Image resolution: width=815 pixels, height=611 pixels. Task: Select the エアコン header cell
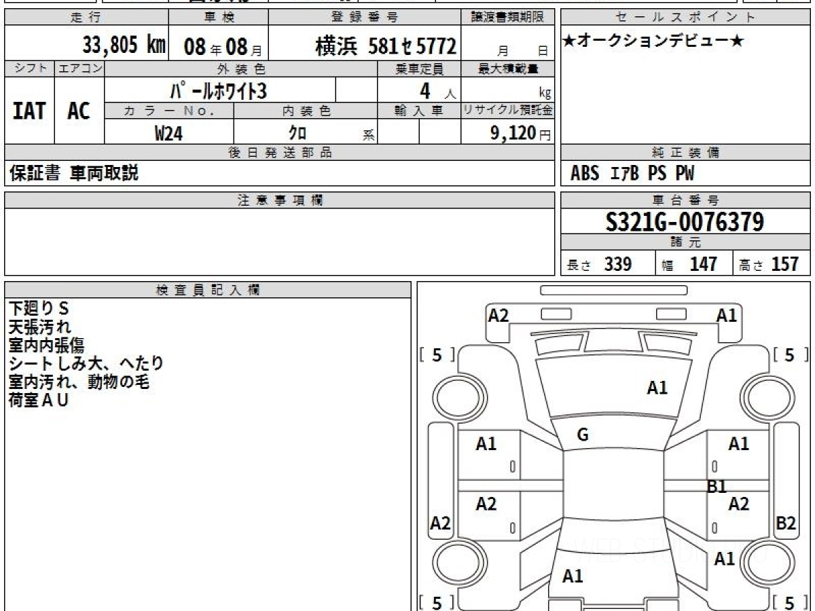tap(79, 69)
